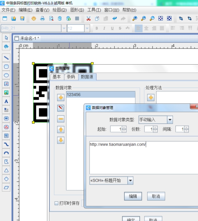Open the font size dropdown

pos(87,28)
